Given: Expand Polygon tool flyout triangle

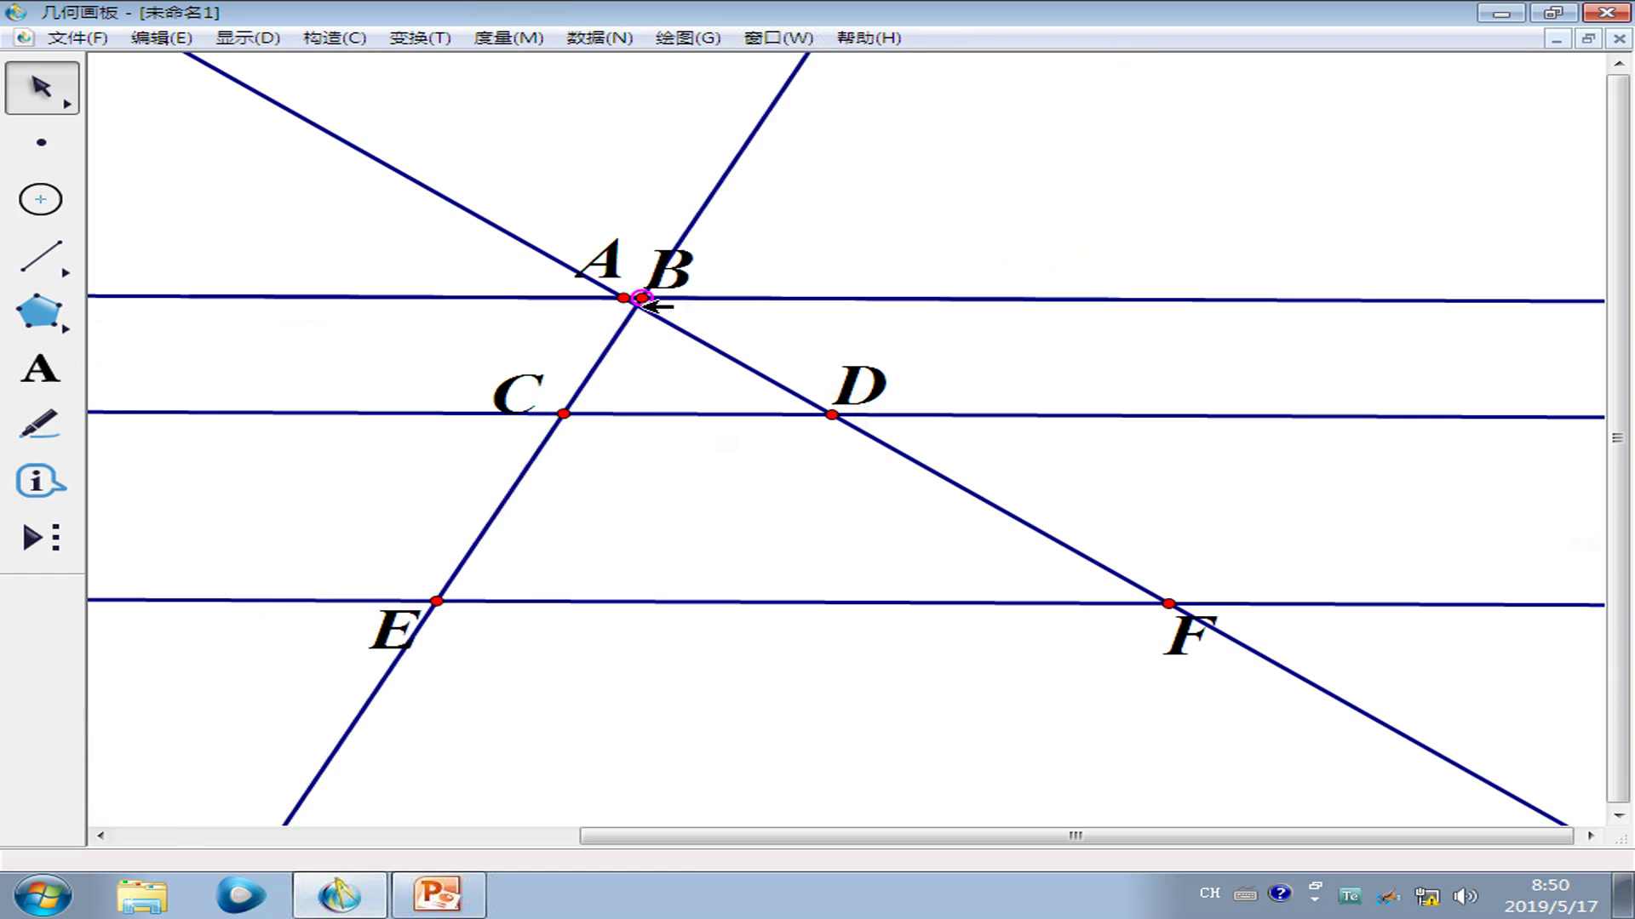Looking at the screenshot, I should pyautogui.click(x=66, y=328).
